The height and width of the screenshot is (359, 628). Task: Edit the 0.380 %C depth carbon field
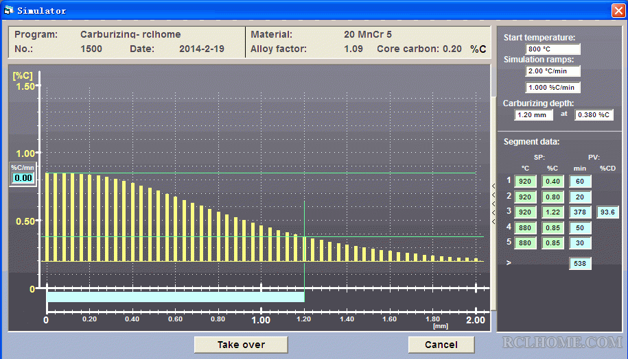coord(594,114)
